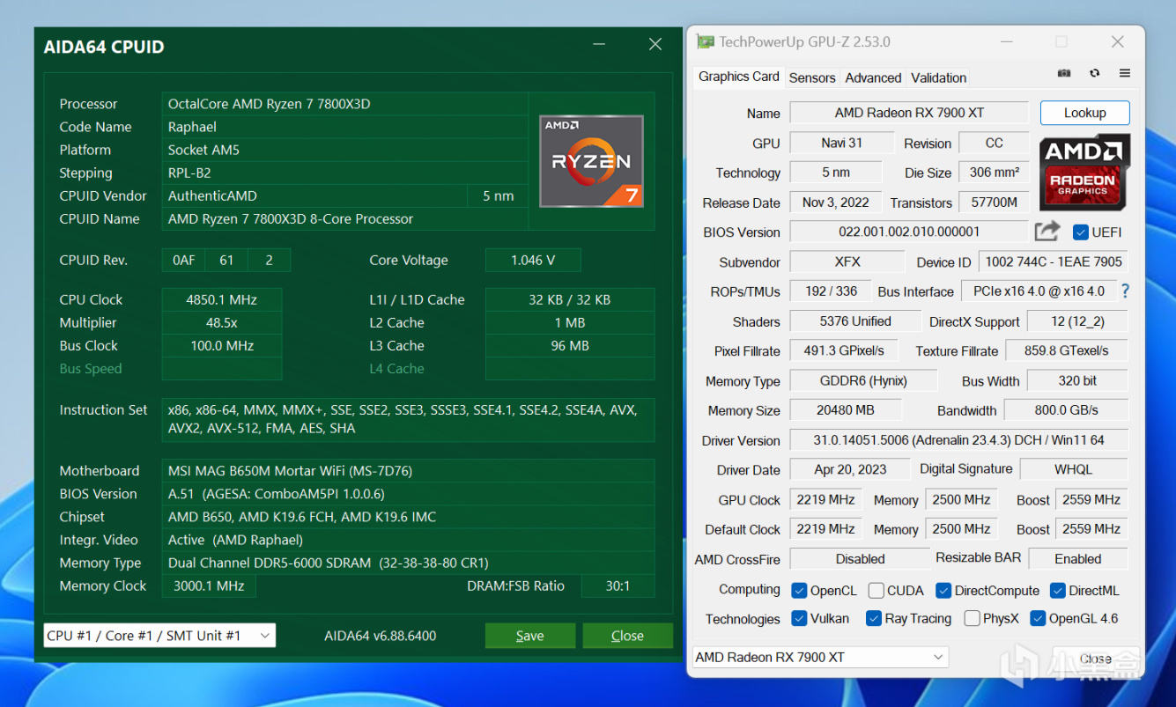Click the GPU Name field

click(909, 113)
